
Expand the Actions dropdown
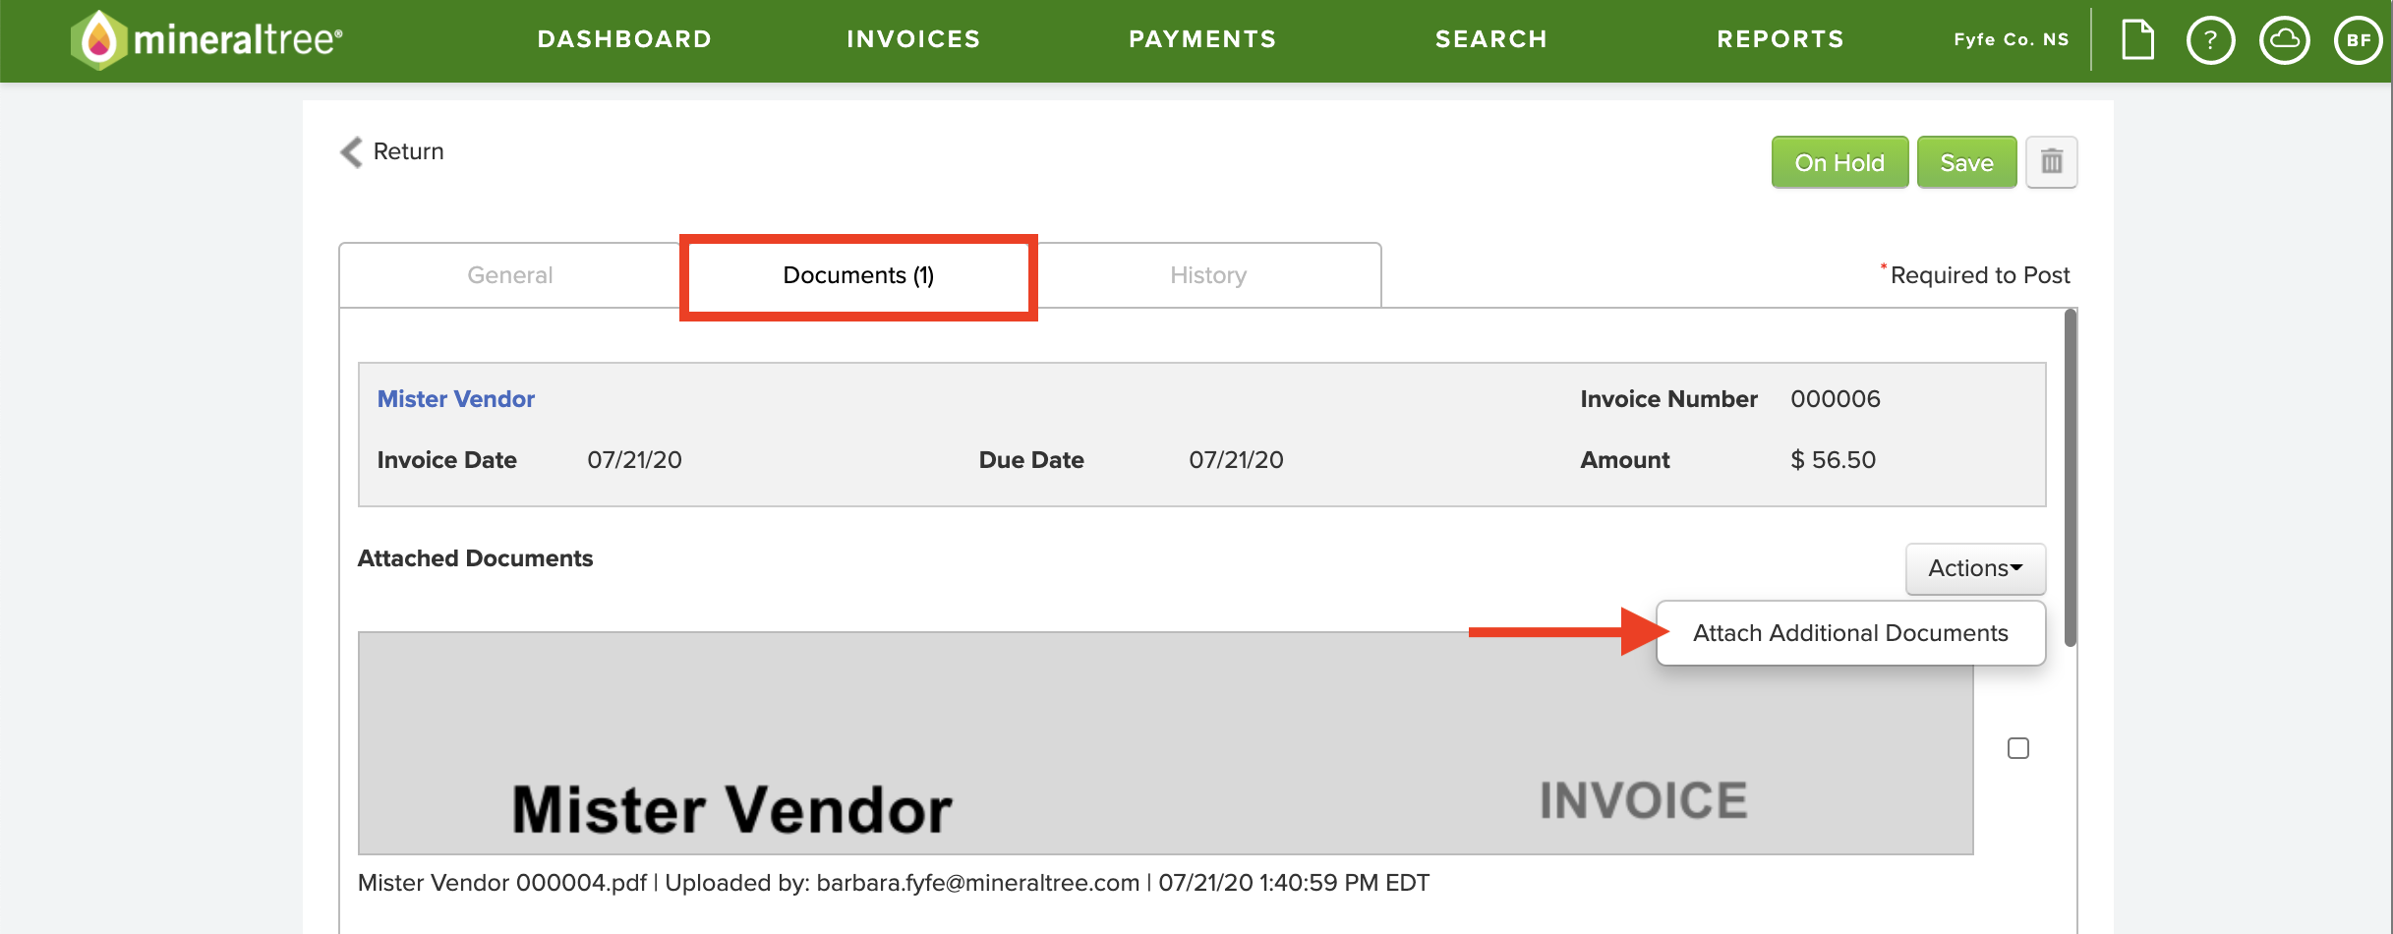coord(1974,568)
